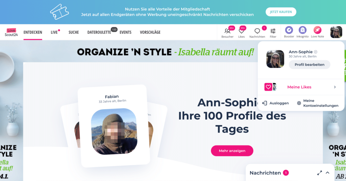Screen dimensions: 346x181
Task: Enable Inkognito ghost mode
Action: (302, 30)
